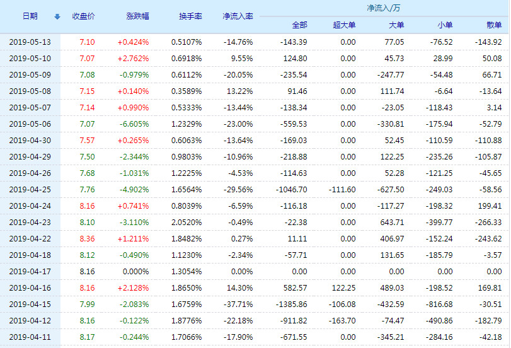
Task: Click the 2019-05-06 date cell
Action: [30, 124]
